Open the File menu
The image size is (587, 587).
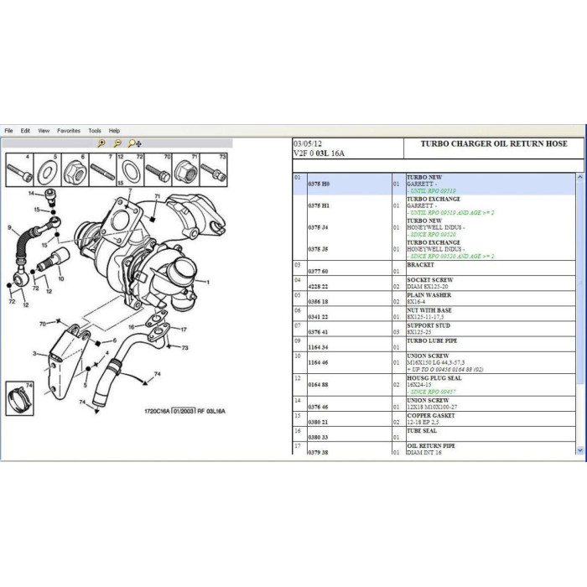pyautogui.click(x=8, y=131)
